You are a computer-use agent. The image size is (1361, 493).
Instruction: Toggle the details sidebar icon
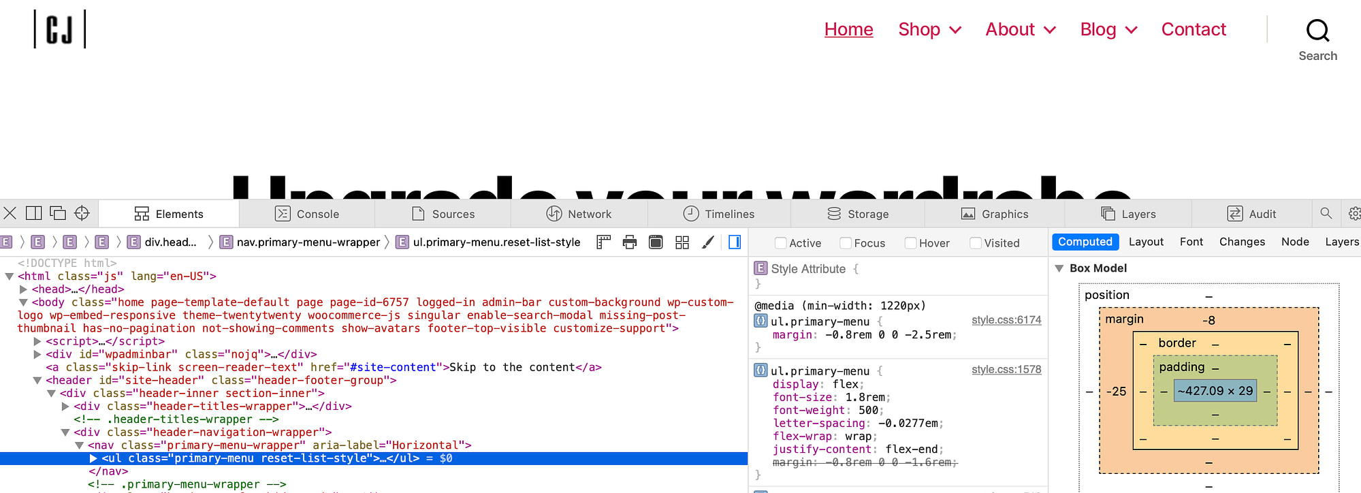point(735,242)
